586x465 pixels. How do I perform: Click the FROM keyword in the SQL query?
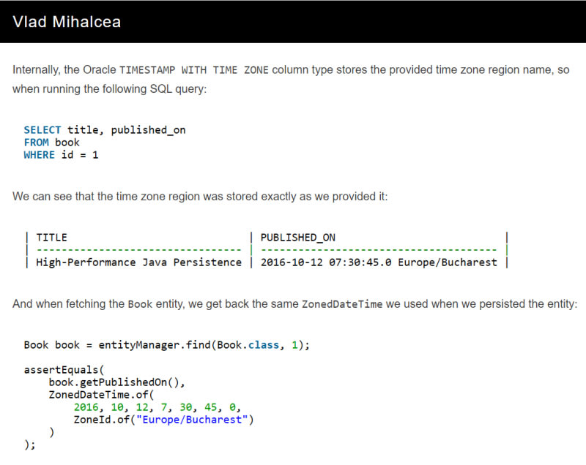tap(36, 143)
